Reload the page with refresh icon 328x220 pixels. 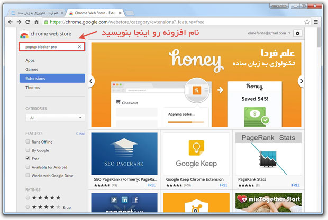[29, 22]
